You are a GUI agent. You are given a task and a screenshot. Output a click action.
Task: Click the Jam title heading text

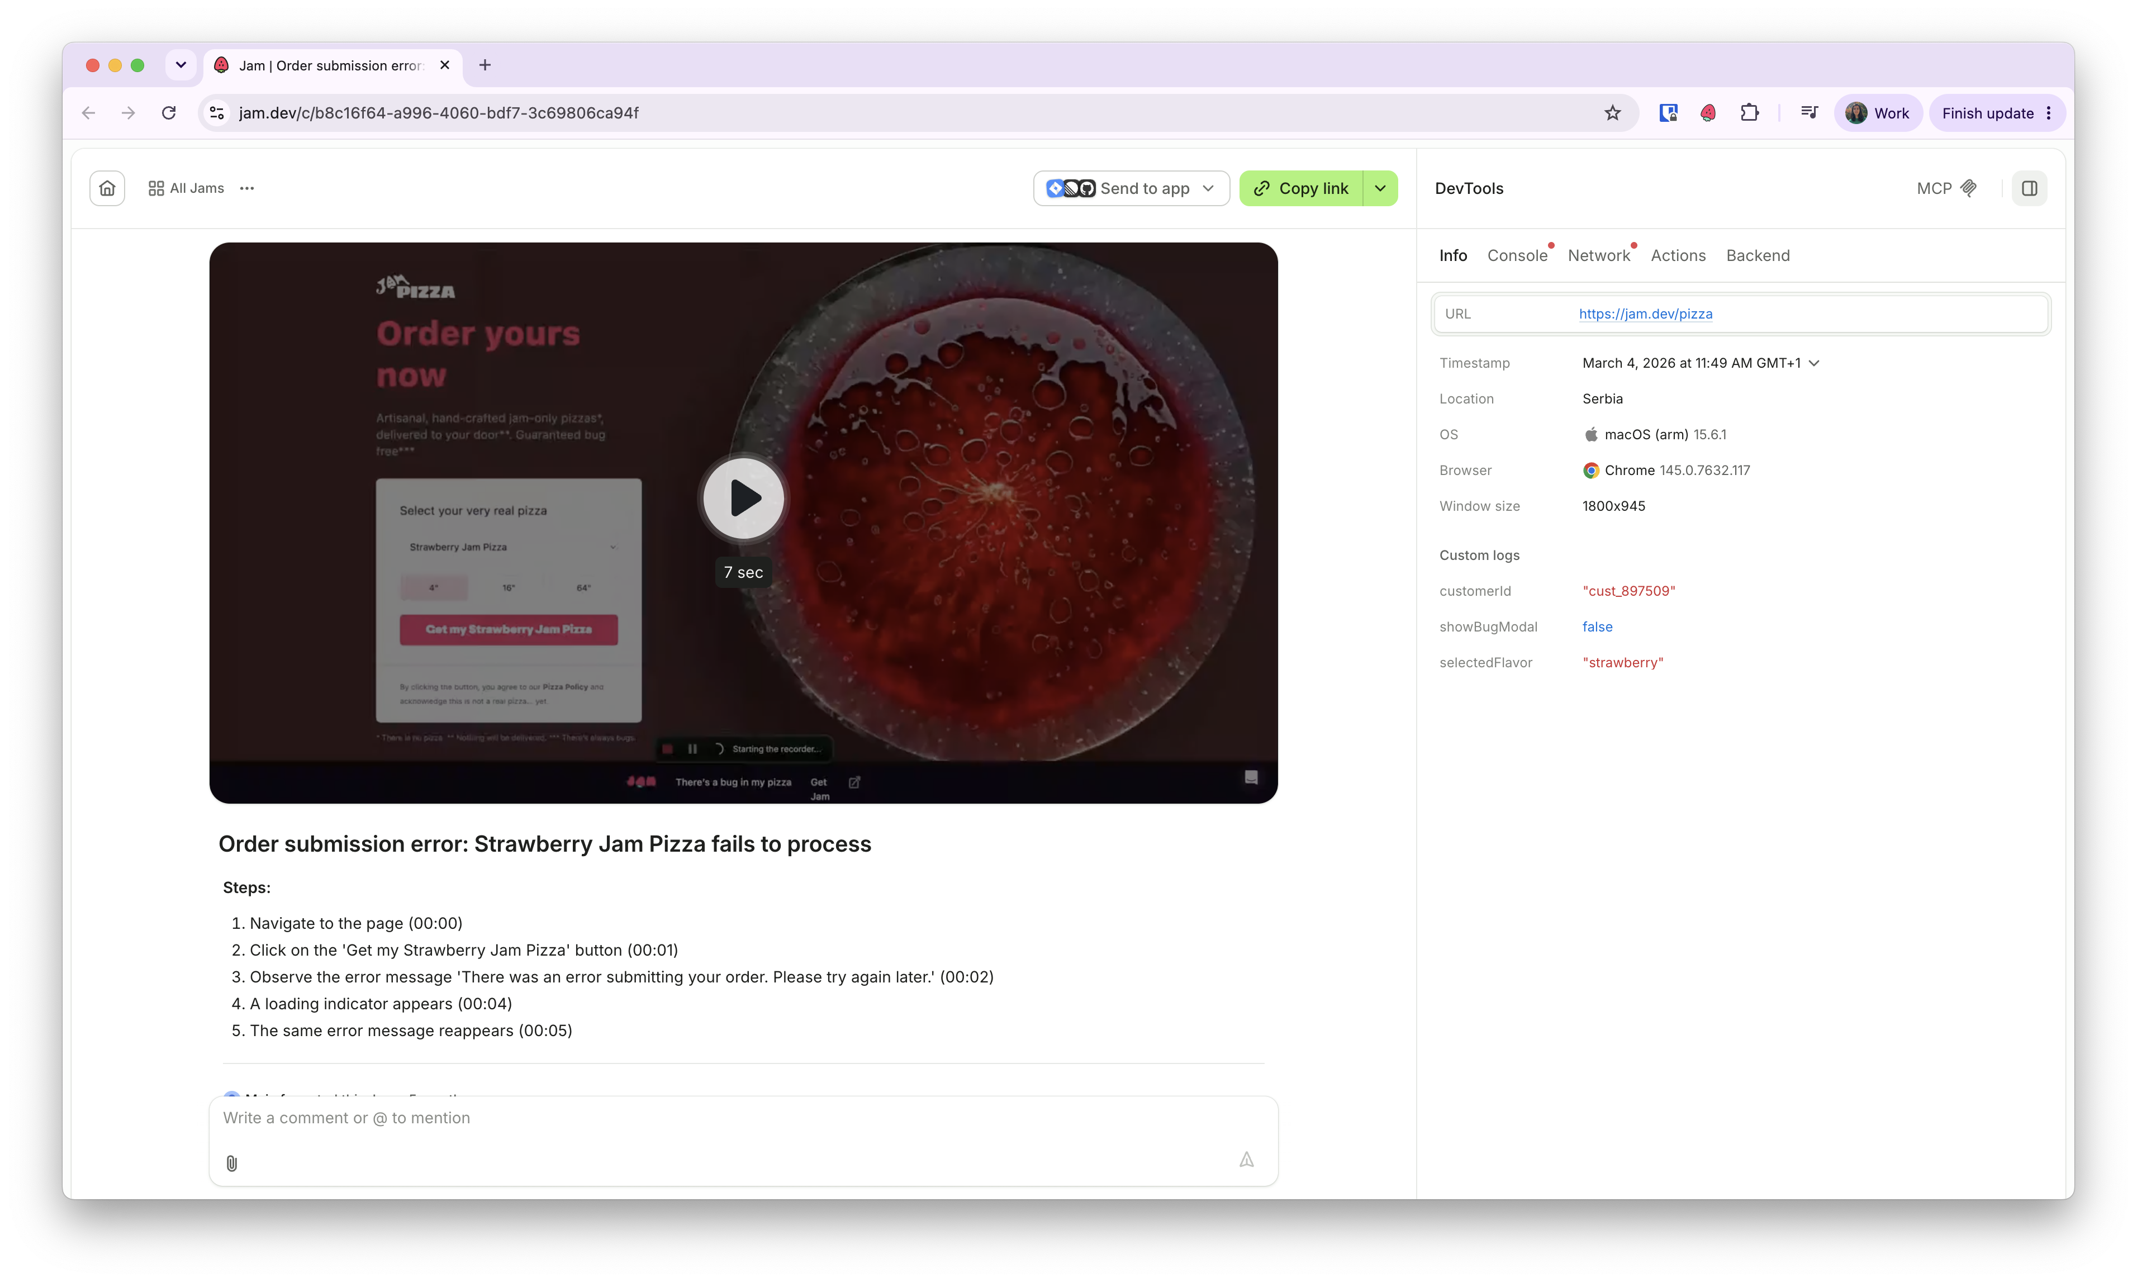coord(544,844)
